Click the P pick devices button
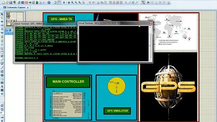The image size is (217, 122). coord(6,30)
